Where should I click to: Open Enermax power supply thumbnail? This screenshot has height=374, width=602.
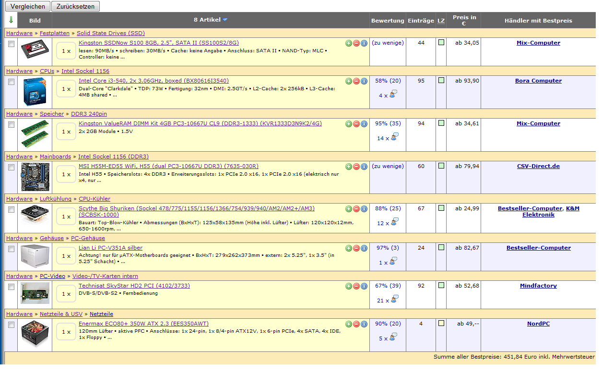coord(35,335)
